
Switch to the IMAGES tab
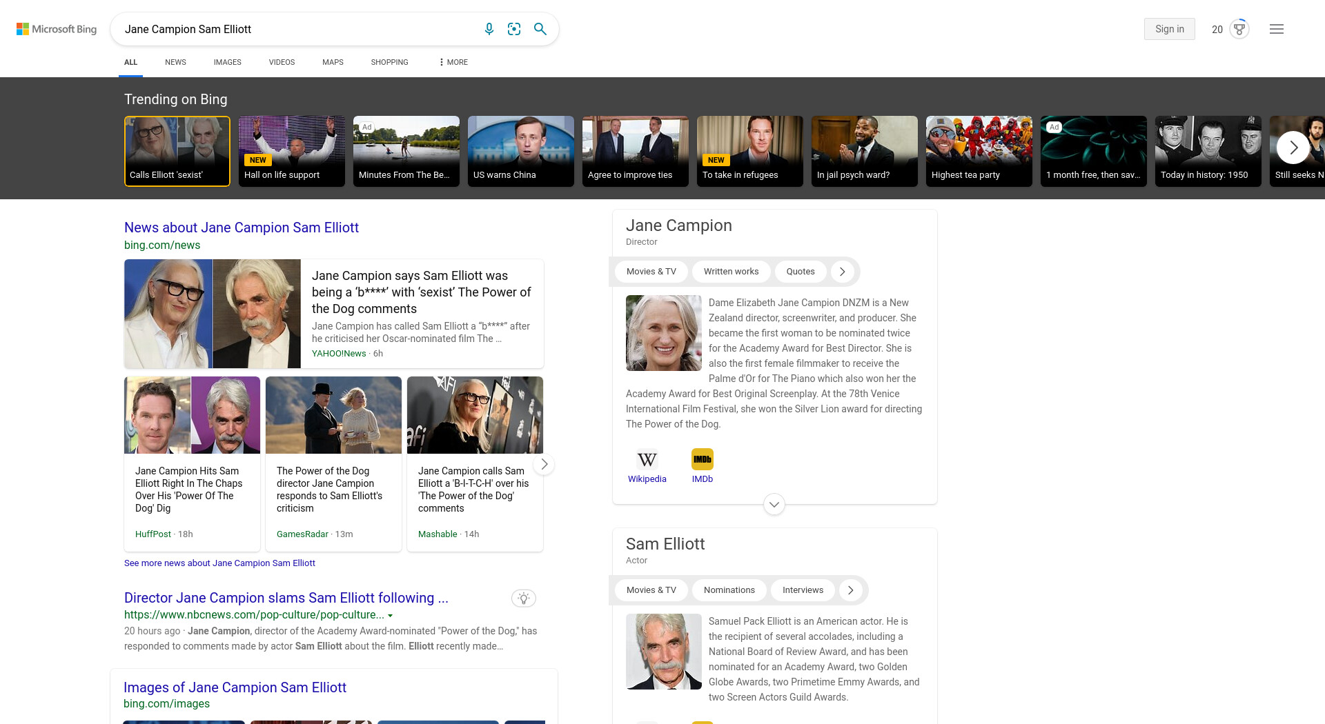click(227, 62)
